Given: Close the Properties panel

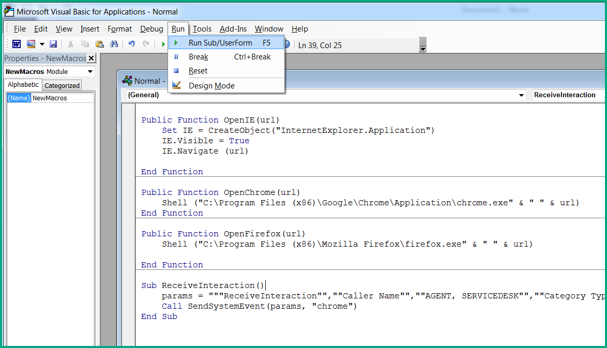Looking at the screenshot, I should click(92, 58).
